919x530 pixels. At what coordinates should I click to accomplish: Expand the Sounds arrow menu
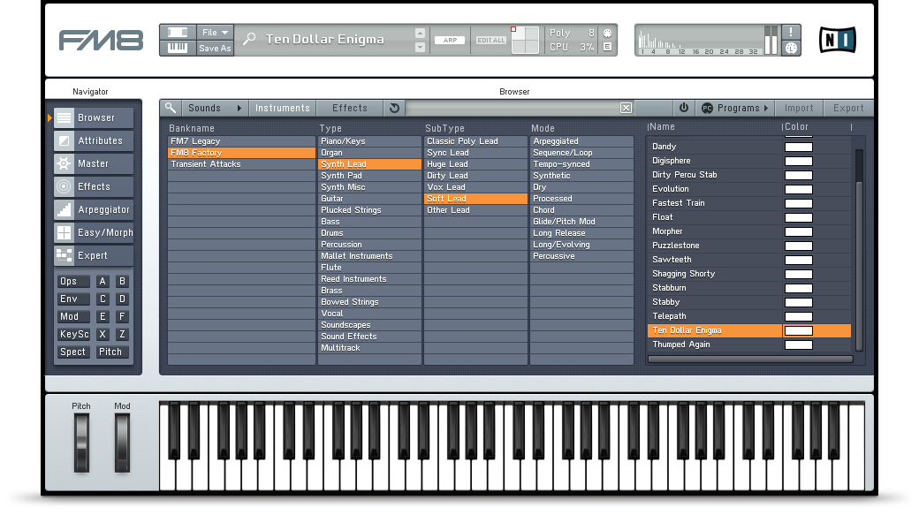239,108
